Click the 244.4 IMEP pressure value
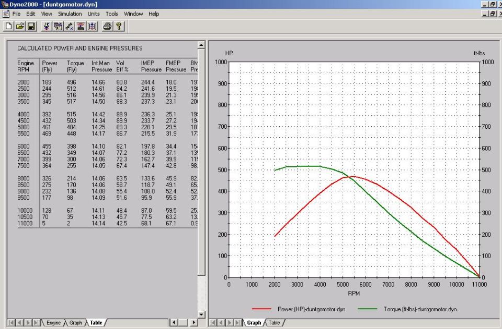The image size is (502, 329). [148, 82]
